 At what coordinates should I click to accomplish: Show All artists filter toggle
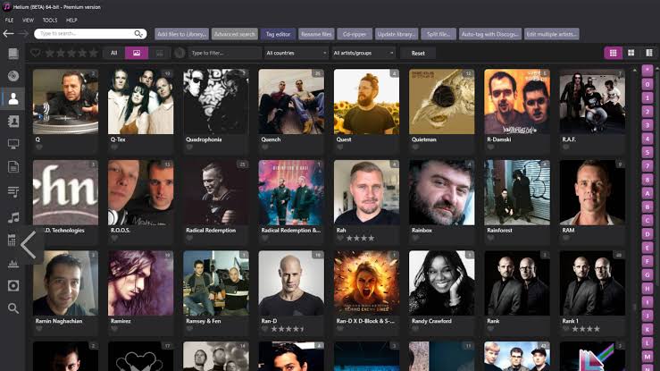click(x=113, y=53)
